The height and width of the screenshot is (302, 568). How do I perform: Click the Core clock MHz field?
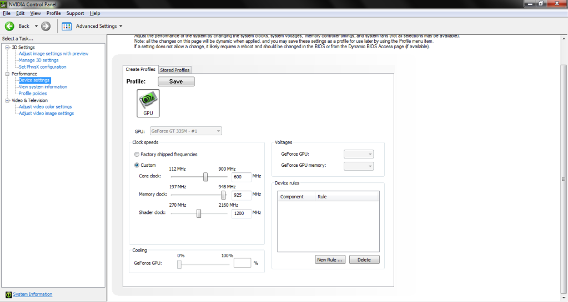[242, 177]
